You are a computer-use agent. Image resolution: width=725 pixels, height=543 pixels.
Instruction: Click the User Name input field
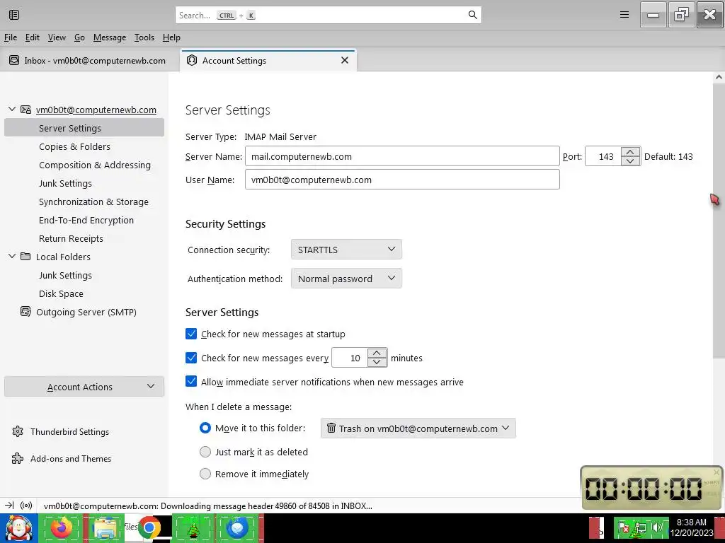(402, 180)
